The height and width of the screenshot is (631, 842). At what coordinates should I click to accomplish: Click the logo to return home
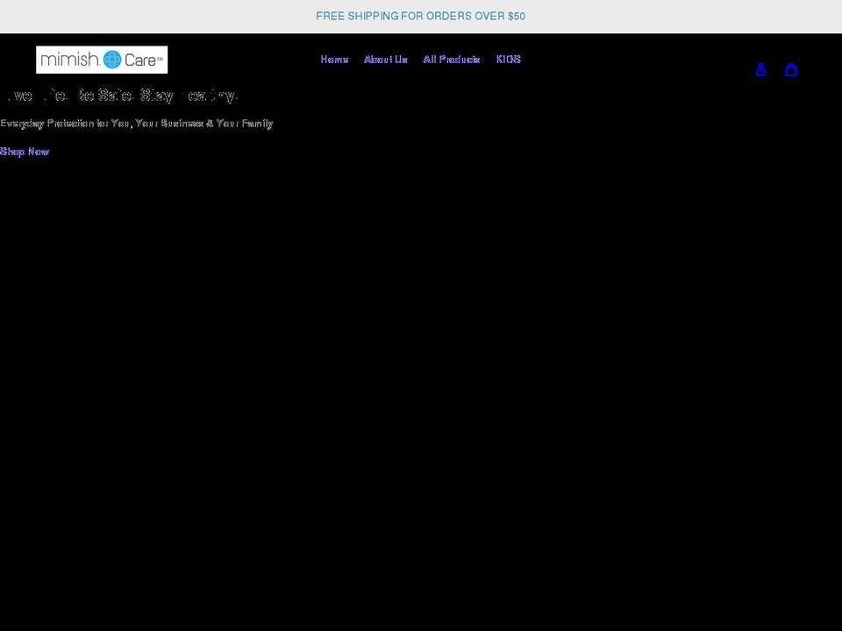tap(102, 59)
